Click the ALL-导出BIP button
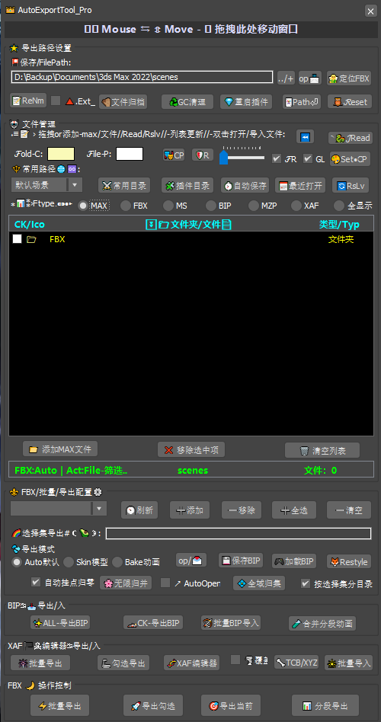 [x=60, y=623]
